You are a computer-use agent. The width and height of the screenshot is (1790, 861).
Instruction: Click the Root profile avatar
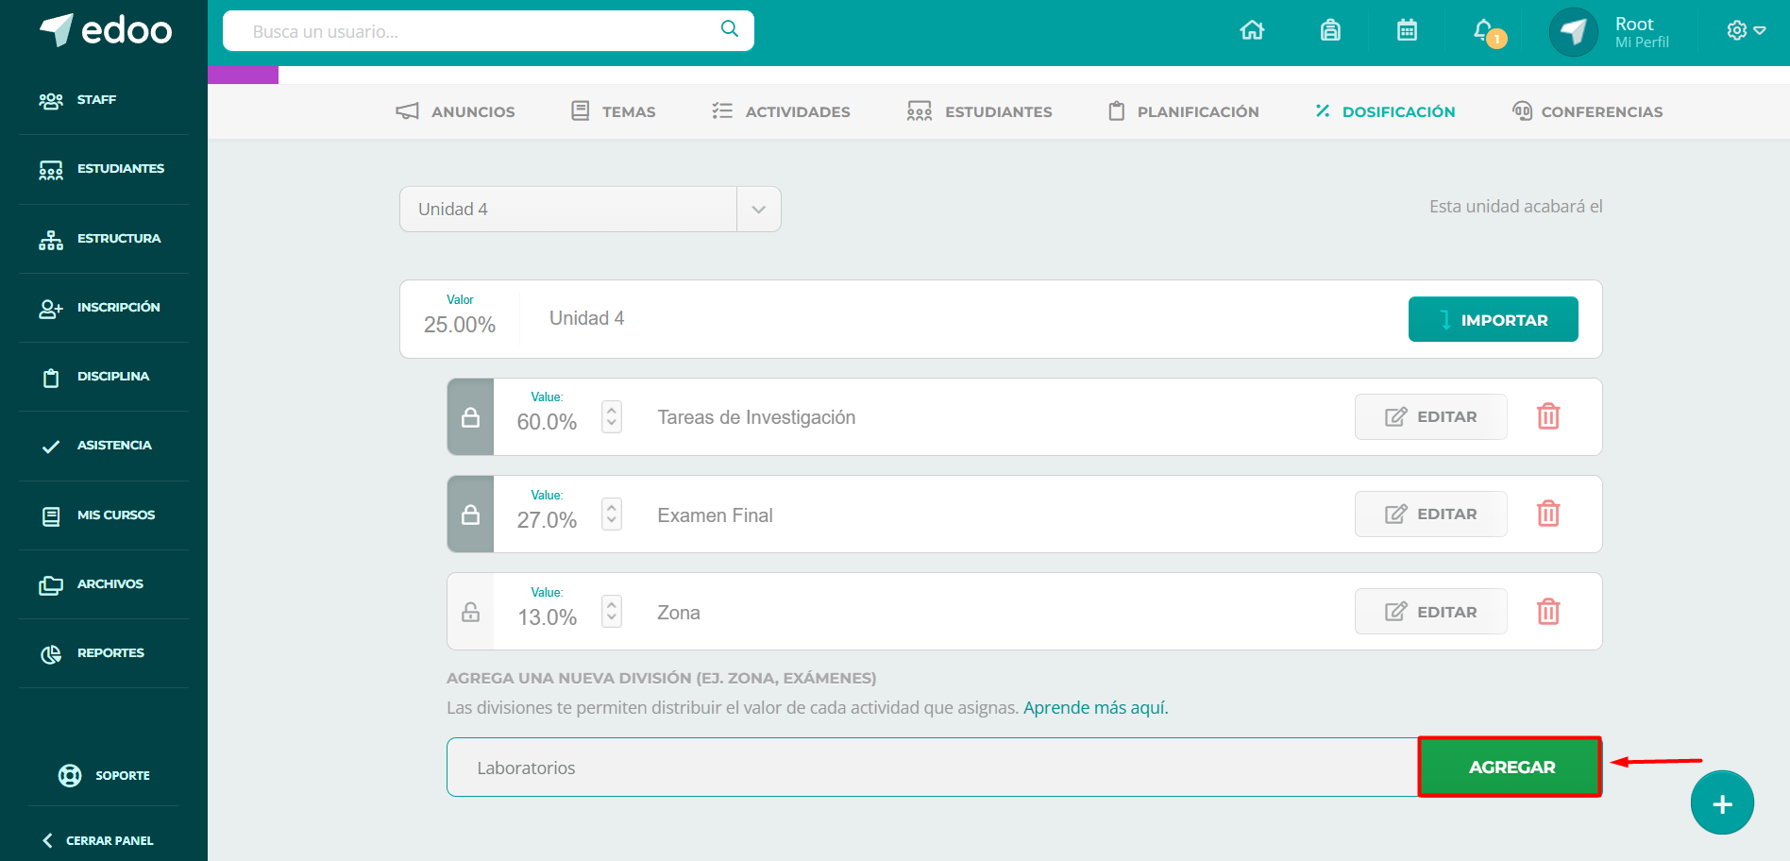pyautogui.click(x=1573, y=32)
